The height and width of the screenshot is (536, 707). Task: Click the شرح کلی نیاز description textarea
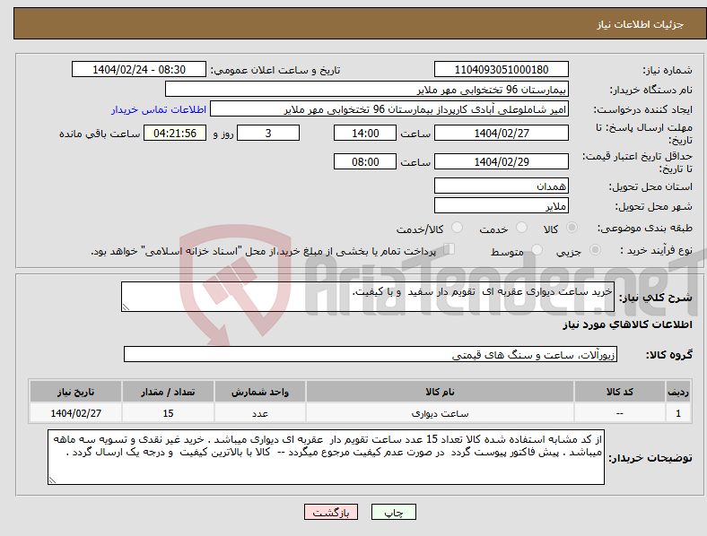(368, 297)
